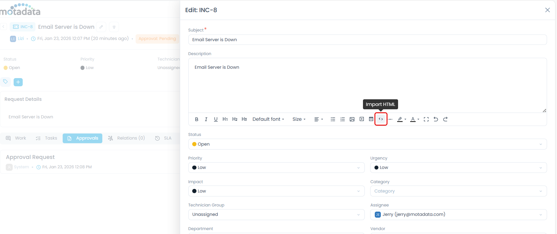Insert an image into the description
This screenshot has width=557, height=234.
(x=352, y=119)
